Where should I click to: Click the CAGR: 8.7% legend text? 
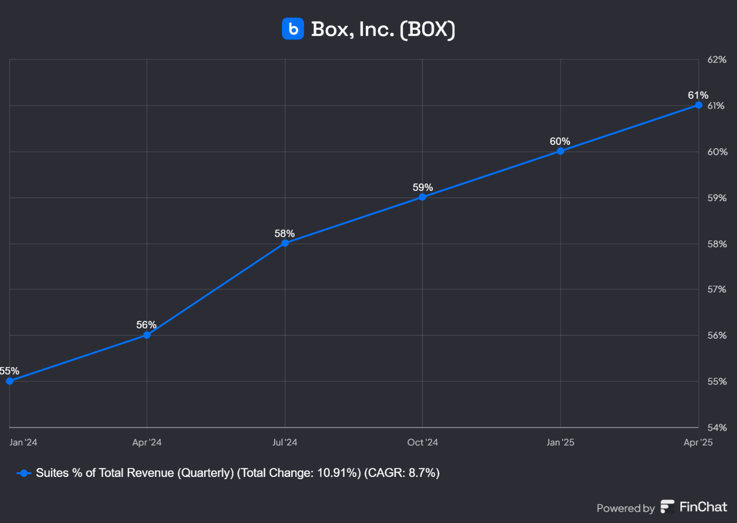tap(402, 473)
